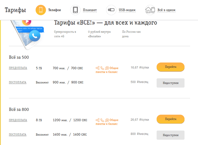Screen dimensions: 198x145
Task: Click the share icon in Всё за 500
Action: point(98,68)
